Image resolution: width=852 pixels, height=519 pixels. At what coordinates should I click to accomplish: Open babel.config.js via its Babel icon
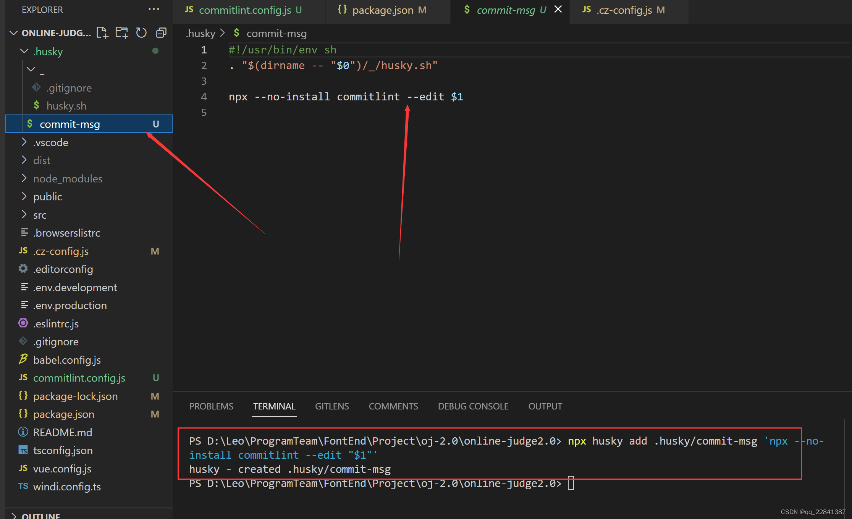pyautogui.click(x=23, y=359)
